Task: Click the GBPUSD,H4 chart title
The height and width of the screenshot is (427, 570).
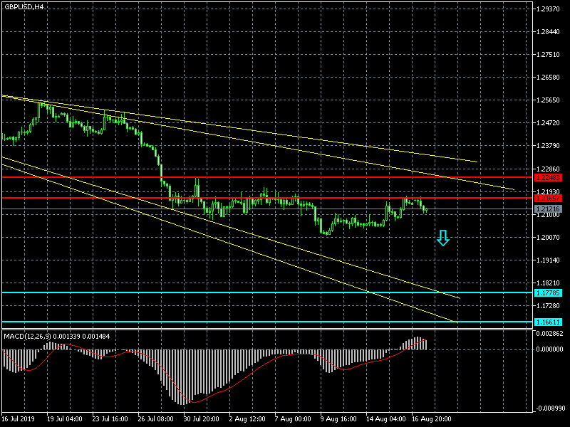Action: [x=24, y=6]
